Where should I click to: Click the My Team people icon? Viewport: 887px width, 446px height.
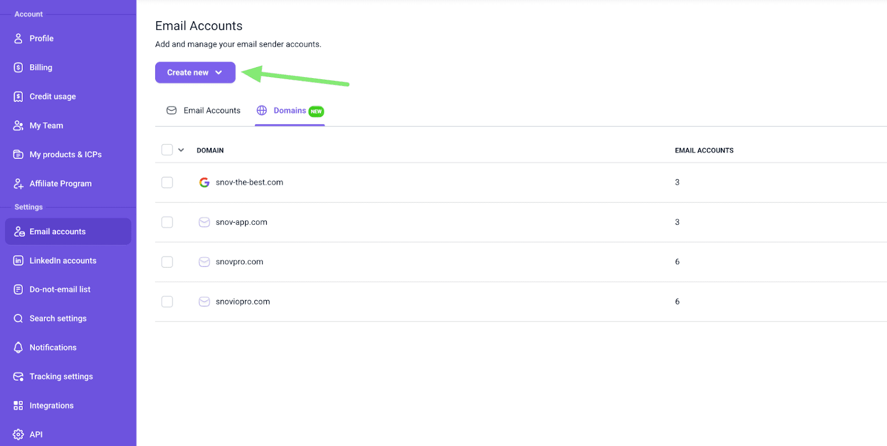pos(18,126)
